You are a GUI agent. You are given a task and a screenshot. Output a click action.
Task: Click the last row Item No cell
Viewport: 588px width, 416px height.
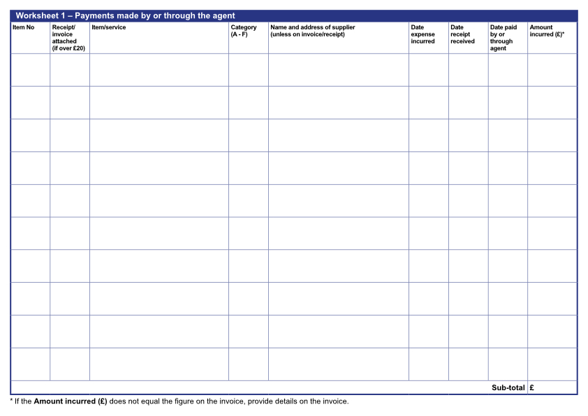pyautogui.click(x=30, y=364)
